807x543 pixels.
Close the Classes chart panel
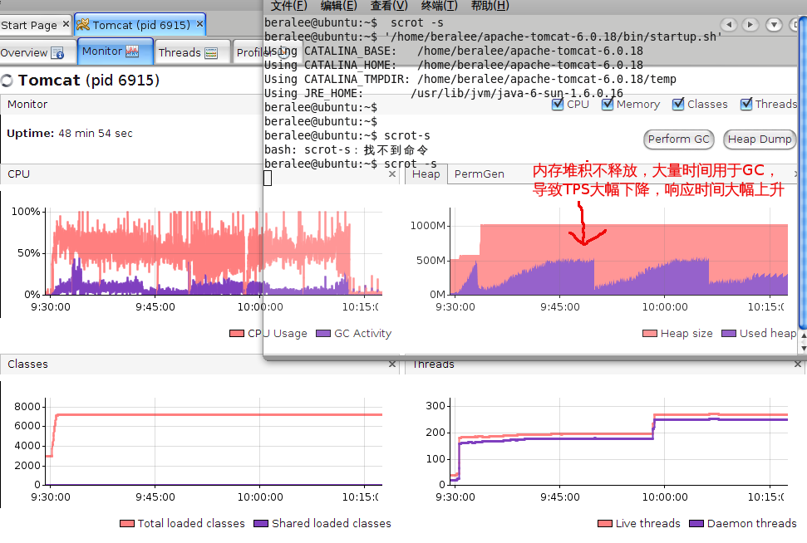[392, 364]
